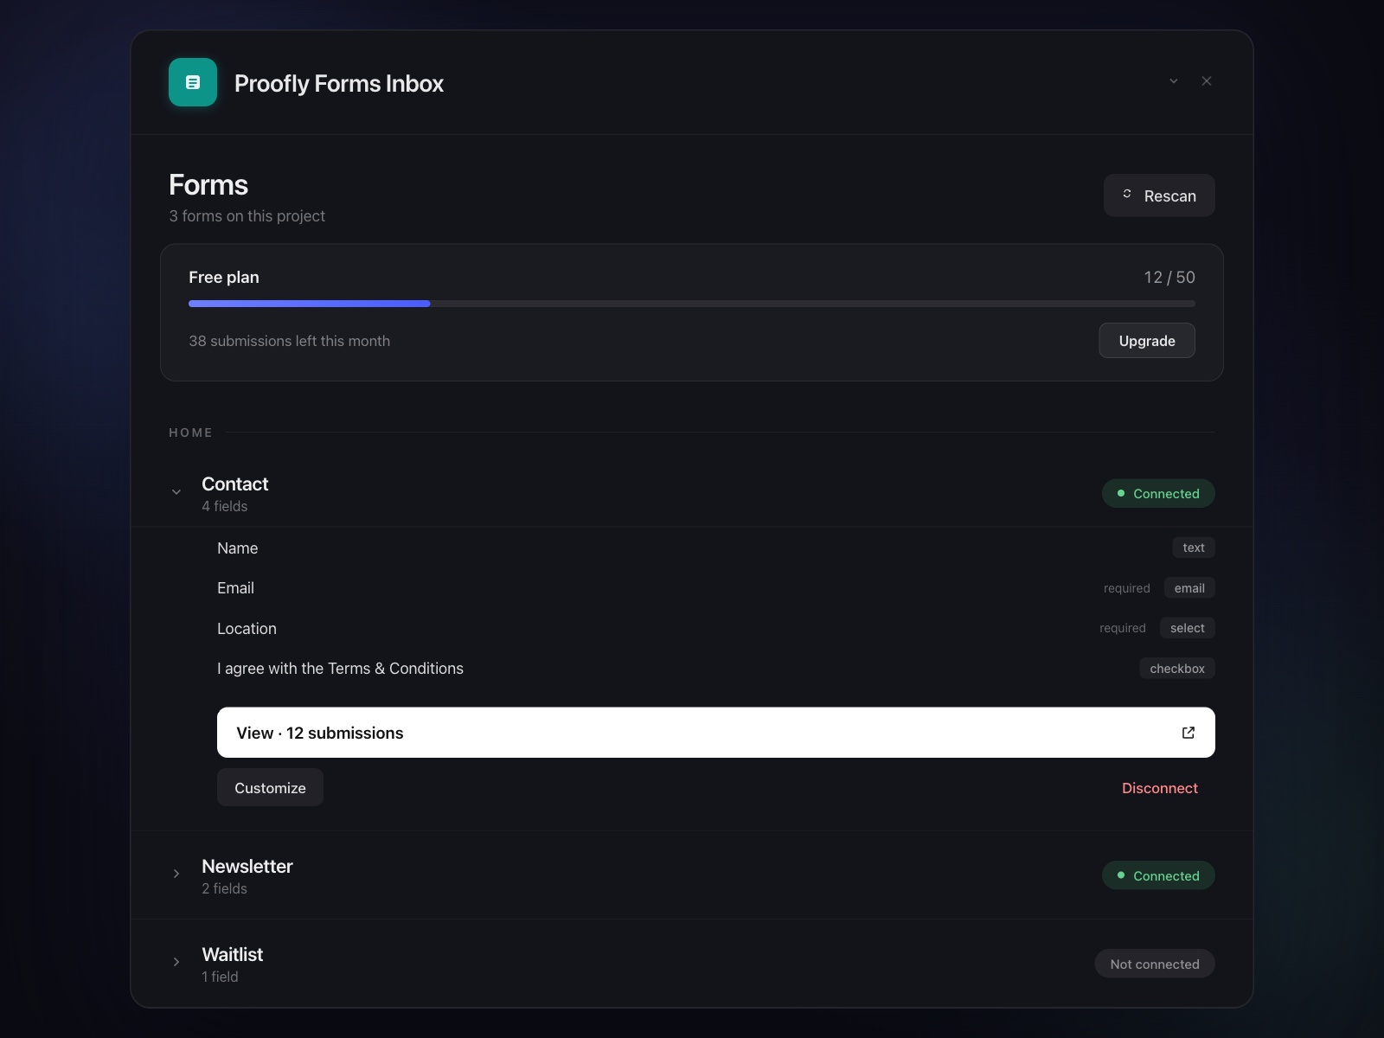Collapse the Contact form fields list
Screen dimensions: 1384x1038
click(x=176, y=491)
